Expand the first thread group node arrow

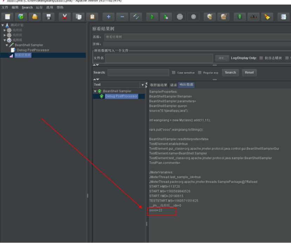[x=5, y=30]
